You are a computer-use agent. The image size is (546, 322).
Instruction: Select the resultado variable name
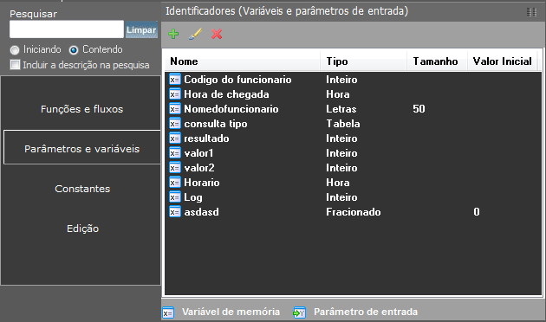pyautogui.click(x=206, y=138)
